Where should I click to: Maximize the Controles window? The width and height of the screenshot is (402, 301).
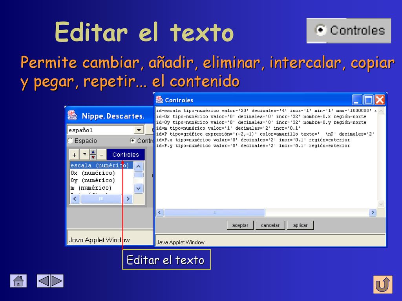click(x=368, y=100)
